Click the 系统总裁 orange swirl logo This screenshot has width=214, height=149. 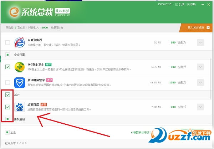click(14, 12)
